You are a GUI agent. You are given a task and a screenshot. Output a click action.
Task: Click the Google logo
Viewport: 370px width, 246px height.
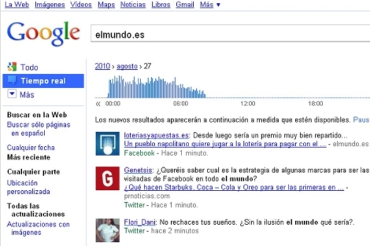pos(44,33)
